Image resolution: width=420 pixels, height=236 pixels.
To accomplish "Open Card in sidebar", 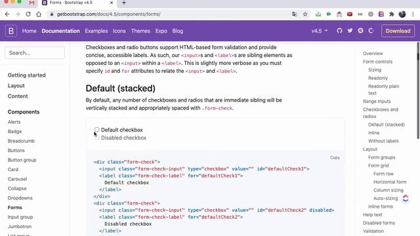I will 13,169.
